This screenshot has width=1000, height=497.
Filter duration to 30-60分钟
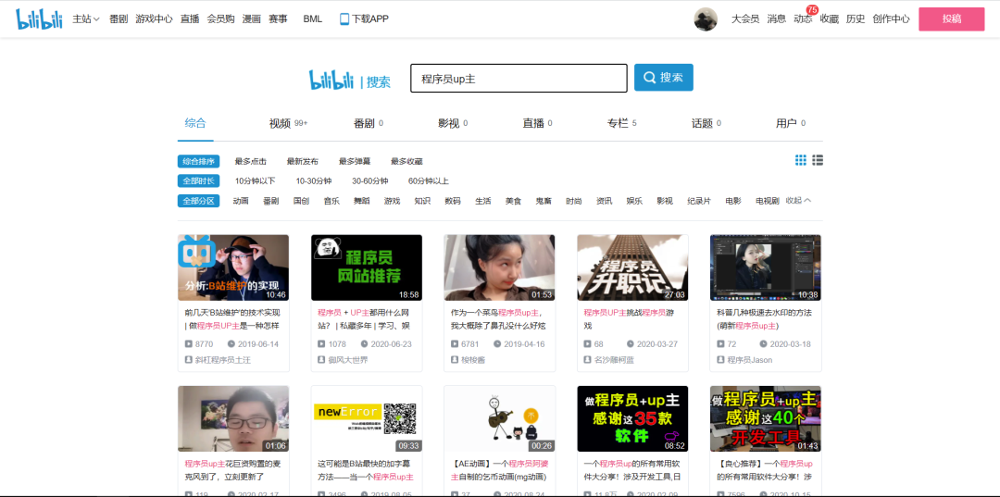point(369,181)
